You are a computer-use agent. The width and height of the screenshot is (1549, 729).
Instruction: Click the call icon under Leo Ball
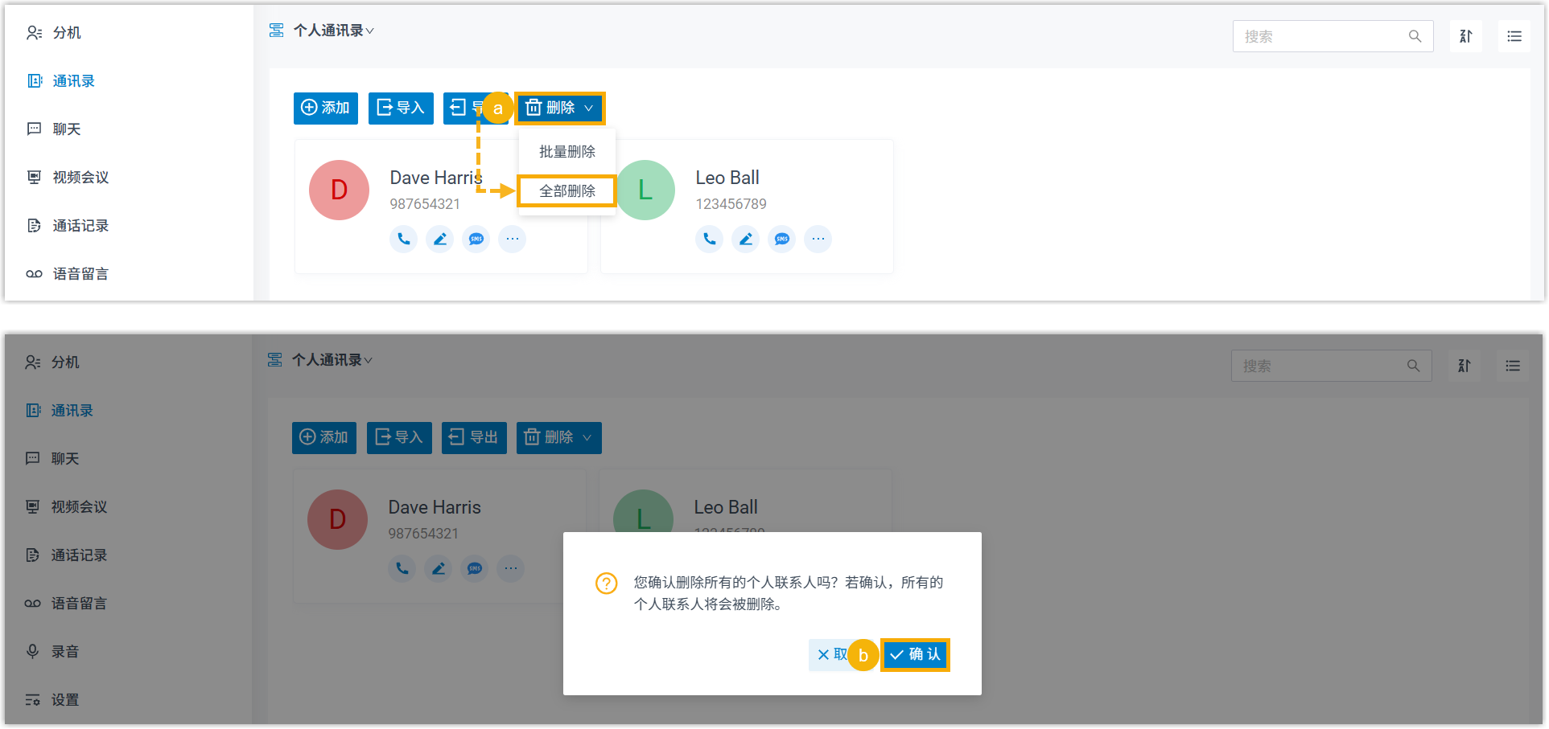tap(709, 239)
